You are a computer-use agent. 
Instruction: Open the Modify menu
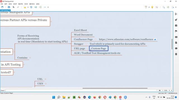coord(21,4)
